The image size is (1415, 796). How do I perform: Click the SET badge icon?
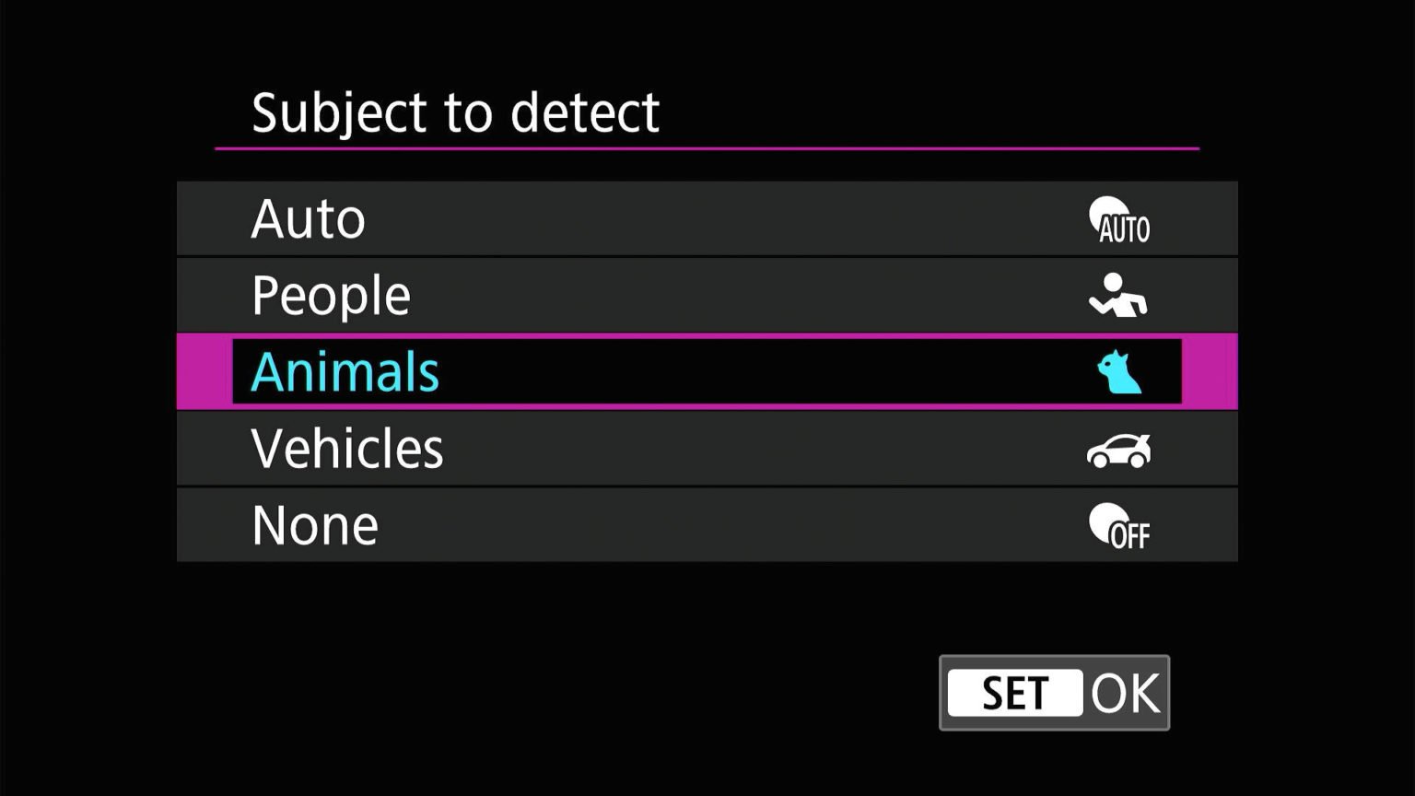click(1014, 692)
